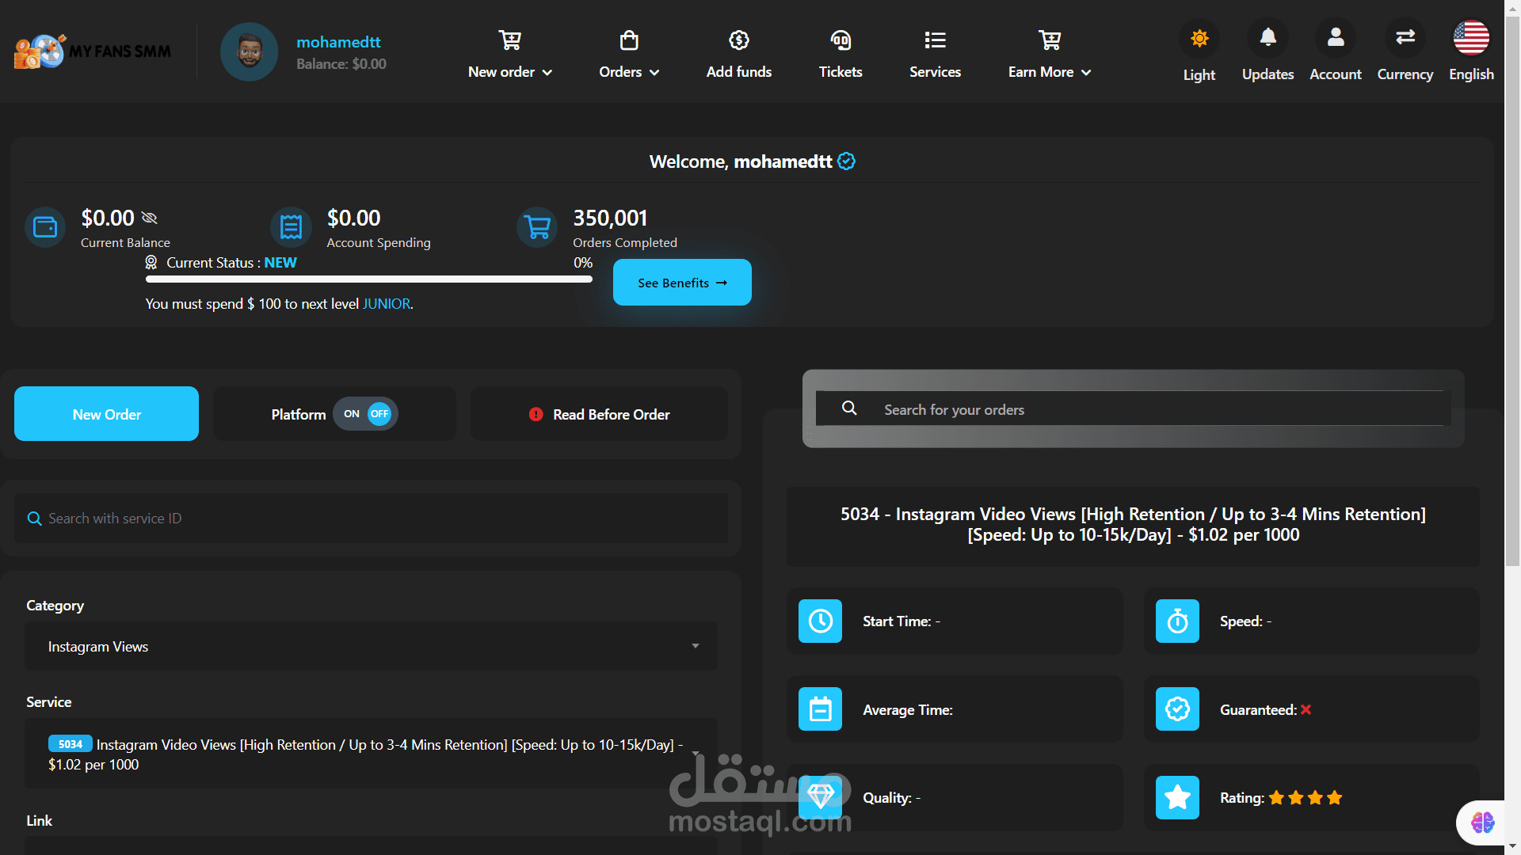Open Account via person icon
1521x855 pixels.
click(1336, 38)
